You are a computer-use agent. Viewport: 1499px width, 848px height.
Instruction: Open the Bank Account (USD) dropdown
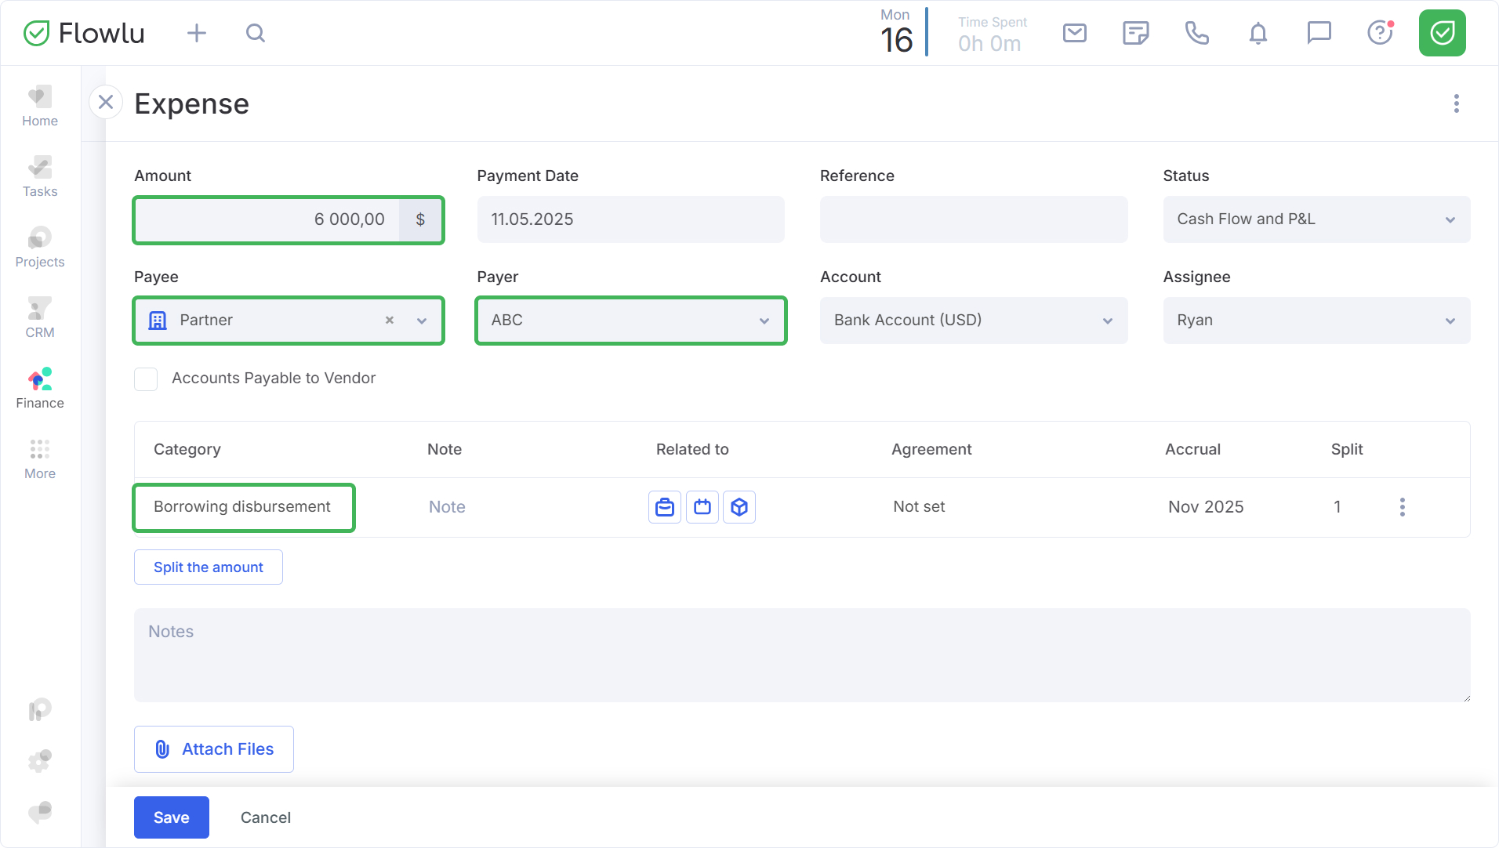click(973, 321)
